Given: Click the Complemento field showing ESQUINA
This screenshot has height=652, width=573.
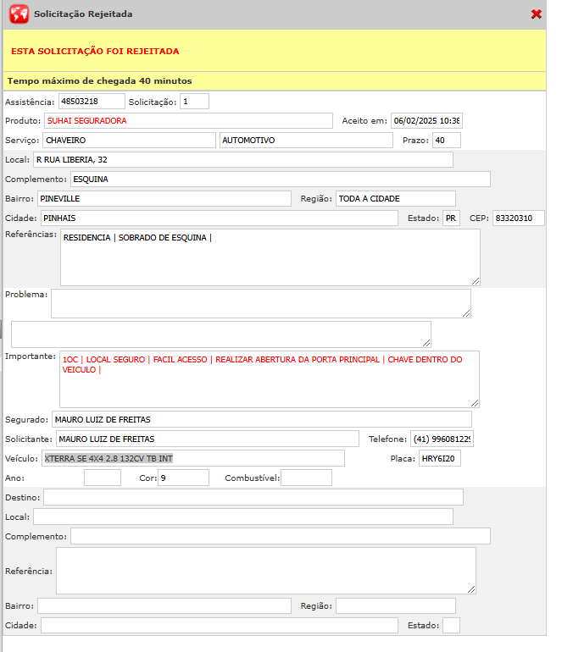Looking at the screenshot, I should tap(281, 180).
